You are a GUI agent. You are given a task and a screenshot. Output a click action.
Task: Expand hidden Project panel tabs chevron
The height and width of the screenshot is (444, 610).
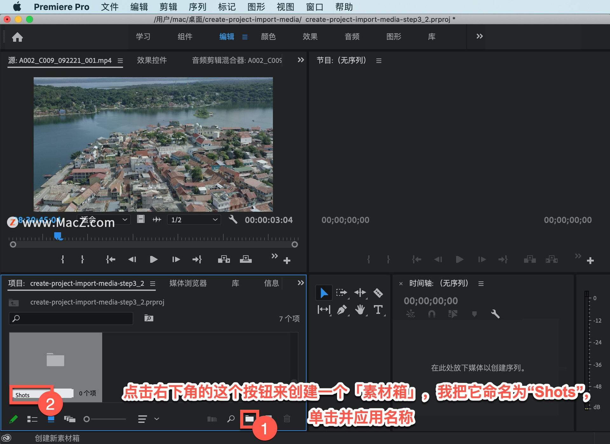click(301, 283)
